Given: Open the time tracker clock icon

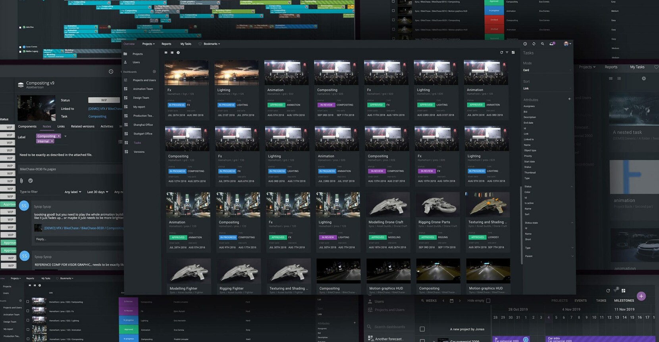Looking at the screenshot, I should (525, 44).
